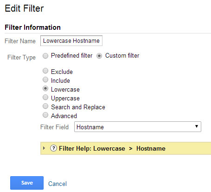This screenshot has height=192, width=211.
Task: Click the Advanced label text
Action: pyautogui.click(x=64, y=116)
